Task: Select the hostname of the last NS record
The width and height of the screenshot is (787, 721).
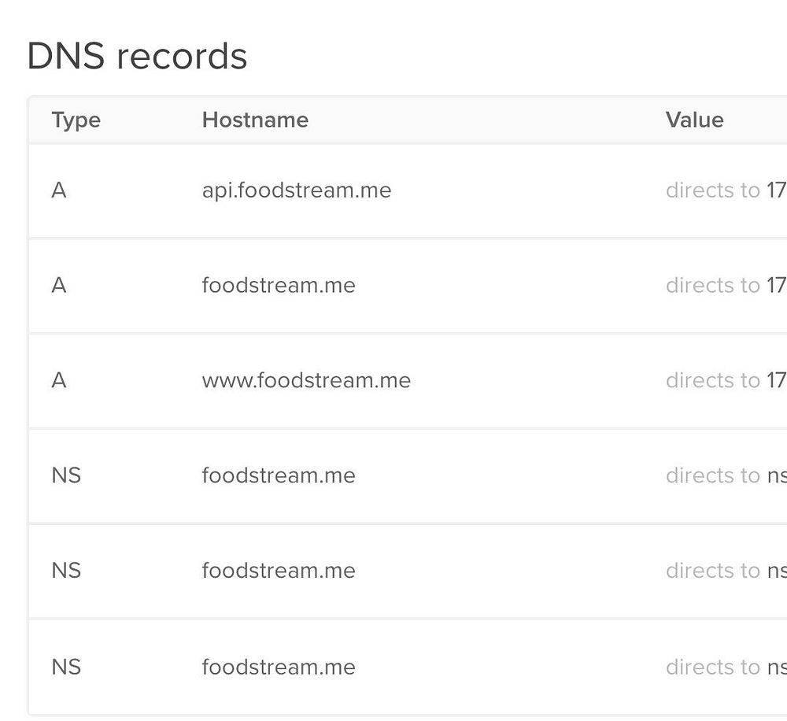Action: (x=279, y=667)
